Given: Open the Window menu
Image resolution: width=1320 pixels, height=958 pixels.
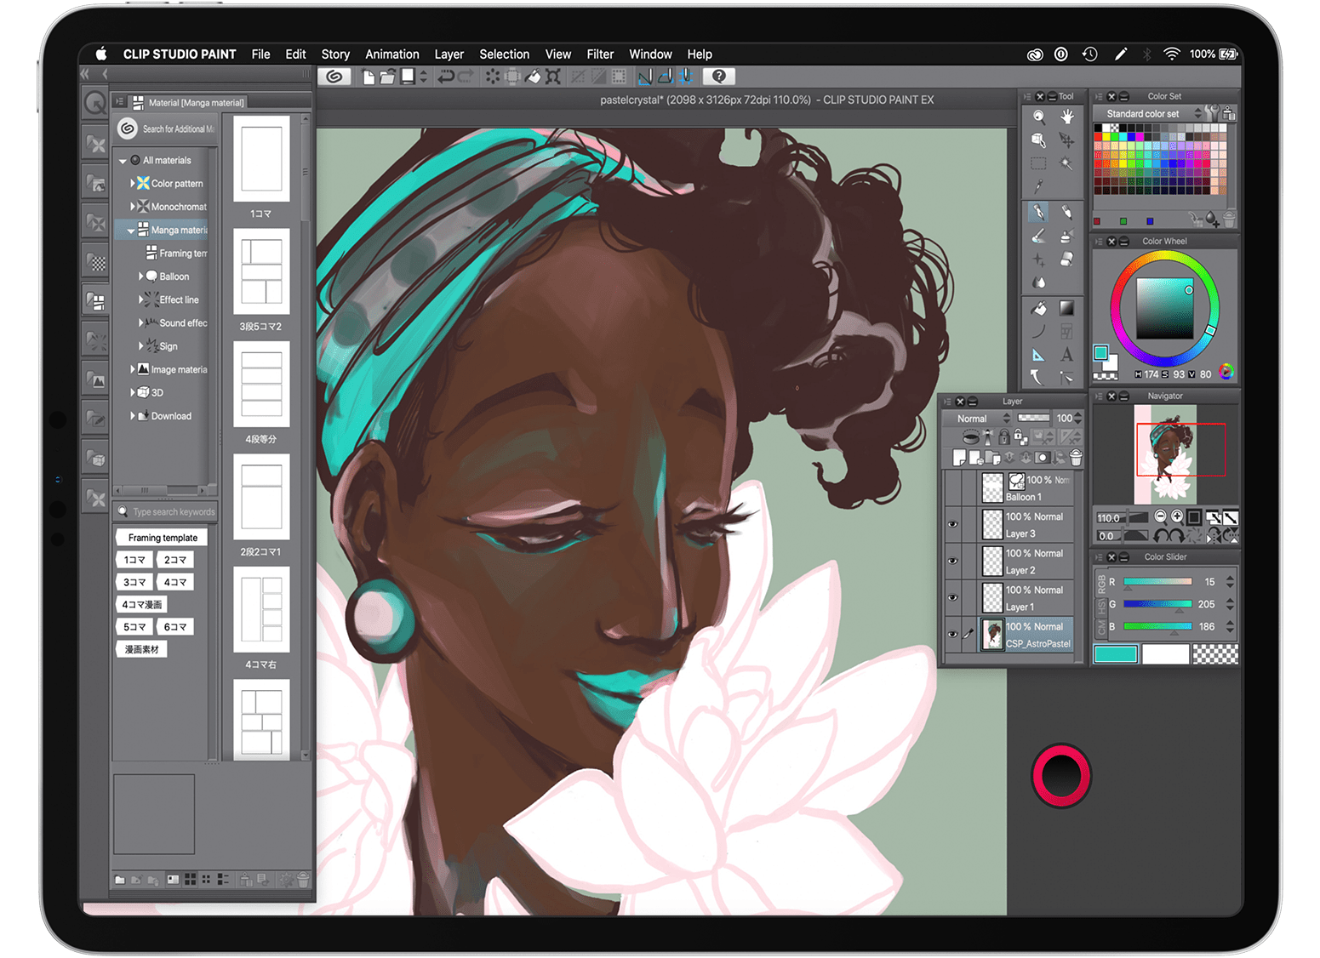Looking at the screenshot, I should [650, 54].
